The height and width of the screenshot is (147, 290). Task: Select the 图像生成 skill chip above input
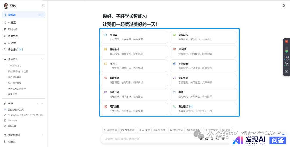click(110, 130)
